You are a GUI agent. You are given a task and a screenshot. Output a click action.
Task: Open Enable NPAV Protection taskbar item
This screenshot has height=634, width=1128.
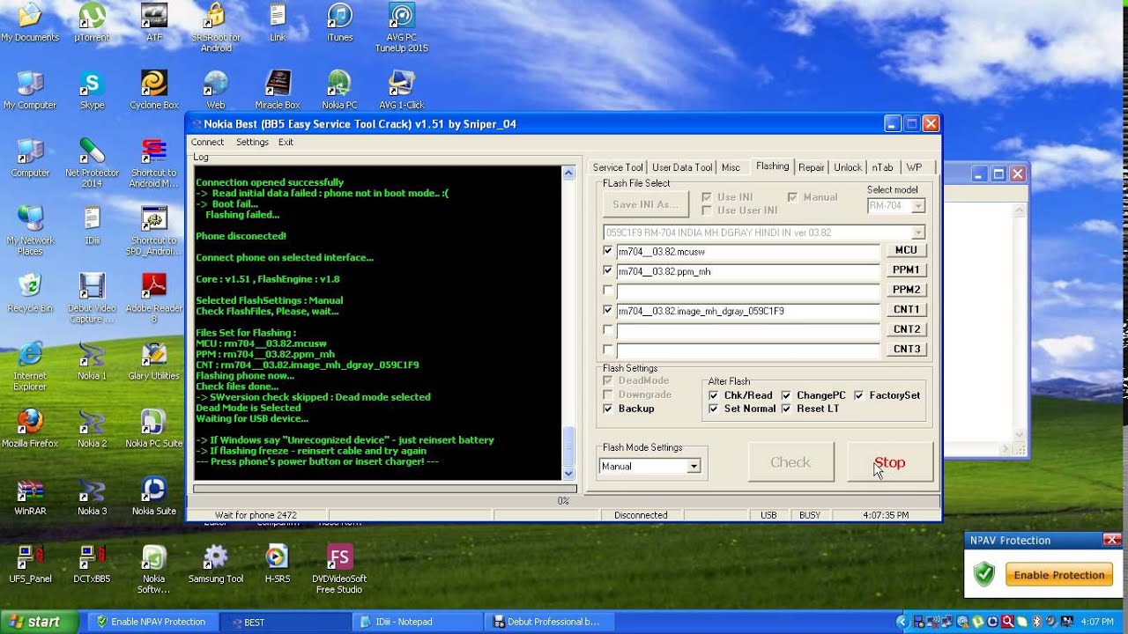click(x=153, y=622)
